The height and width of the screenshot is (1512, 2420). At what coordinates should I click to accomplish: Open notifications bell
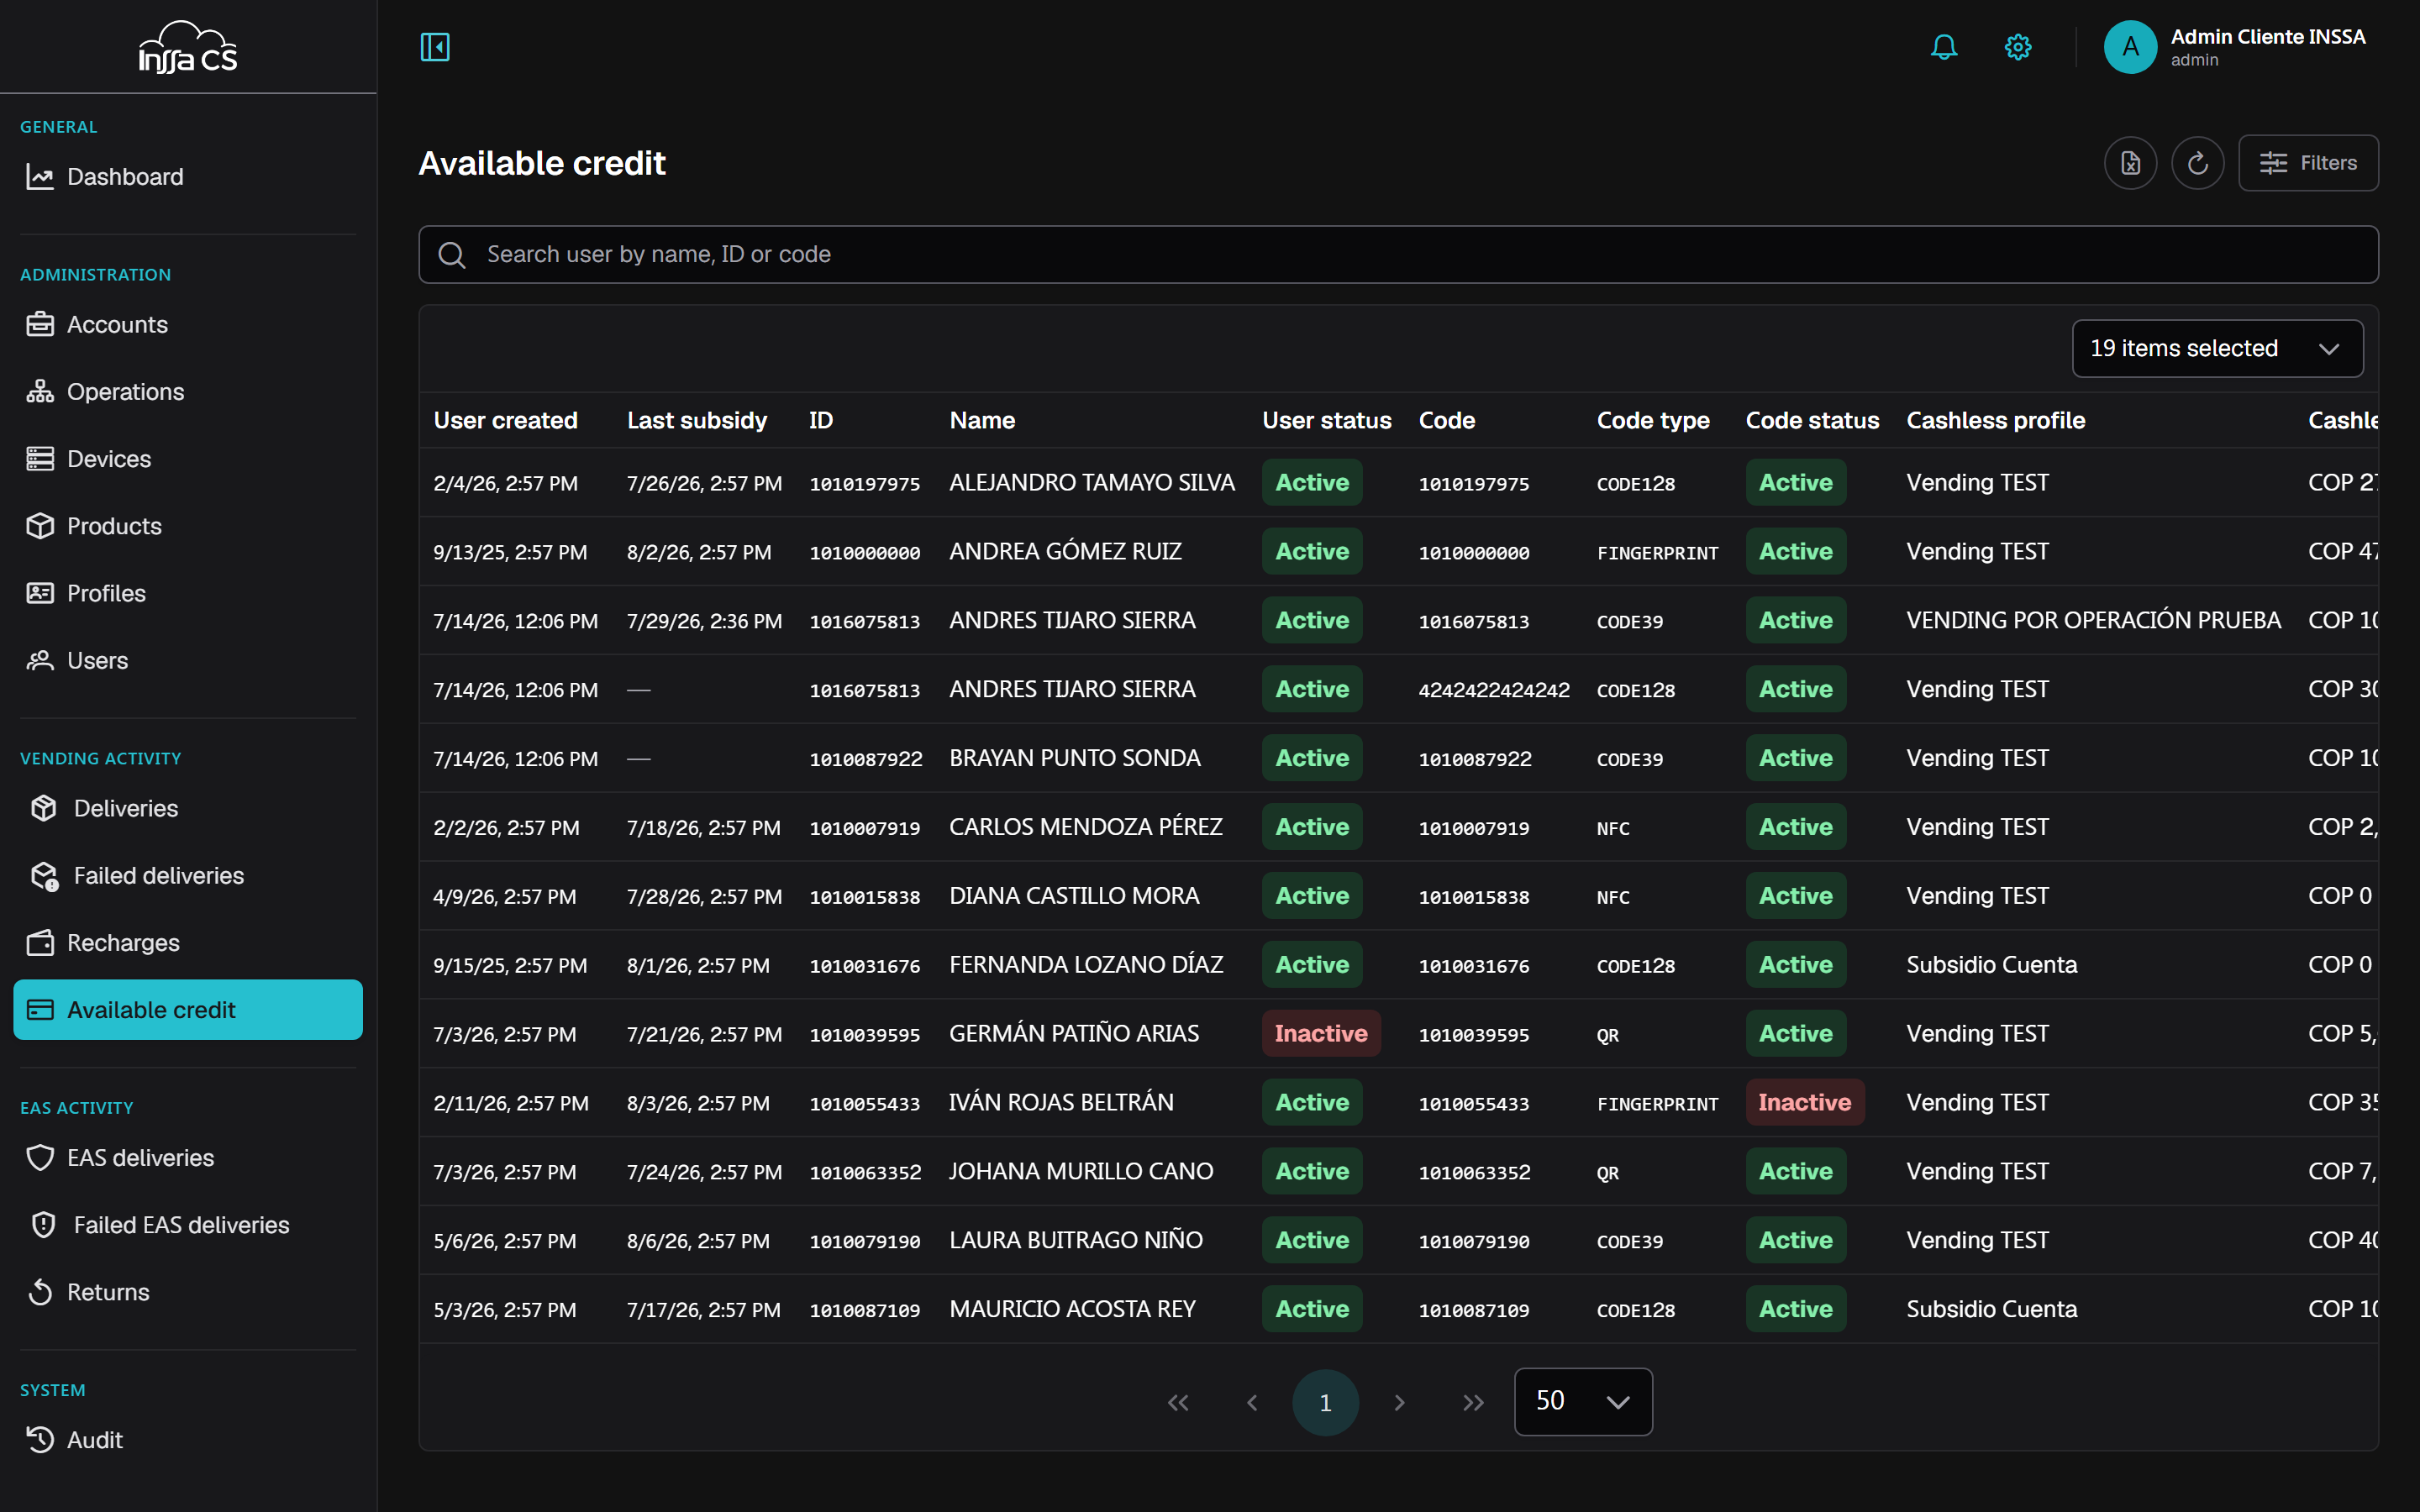click(1943, 47)
